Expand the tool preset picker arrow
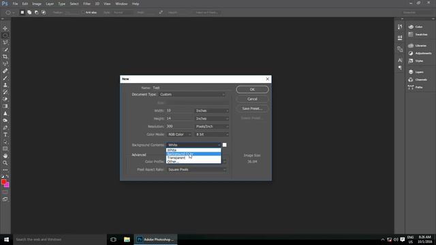The image size is (436, 245). point(14,13)
